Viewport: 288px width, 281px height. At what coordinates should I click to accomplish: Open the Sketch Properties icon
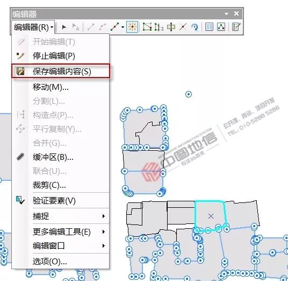(221, 27)
